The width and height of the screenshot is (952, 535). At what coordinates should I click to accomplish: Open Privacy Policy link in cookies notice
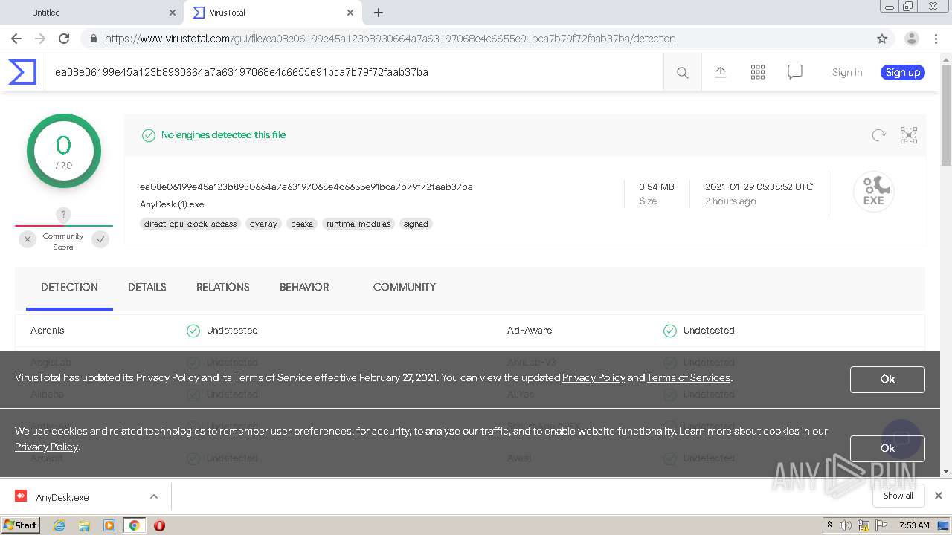pyautogui.click(x=46, y=447)
